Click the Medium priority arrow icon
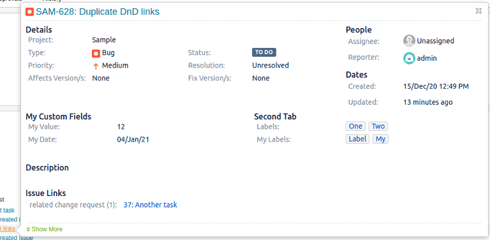This screenshot has height=240, width=490. click(96, 66)
